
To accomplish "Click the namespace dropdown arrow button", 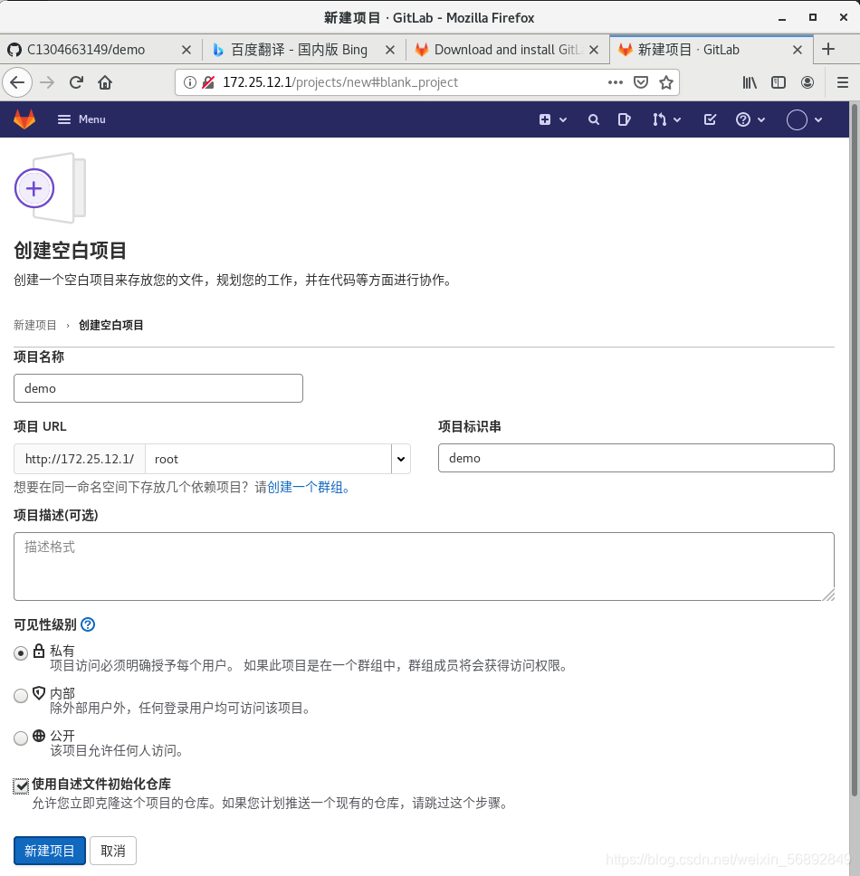I will (401, 459).
